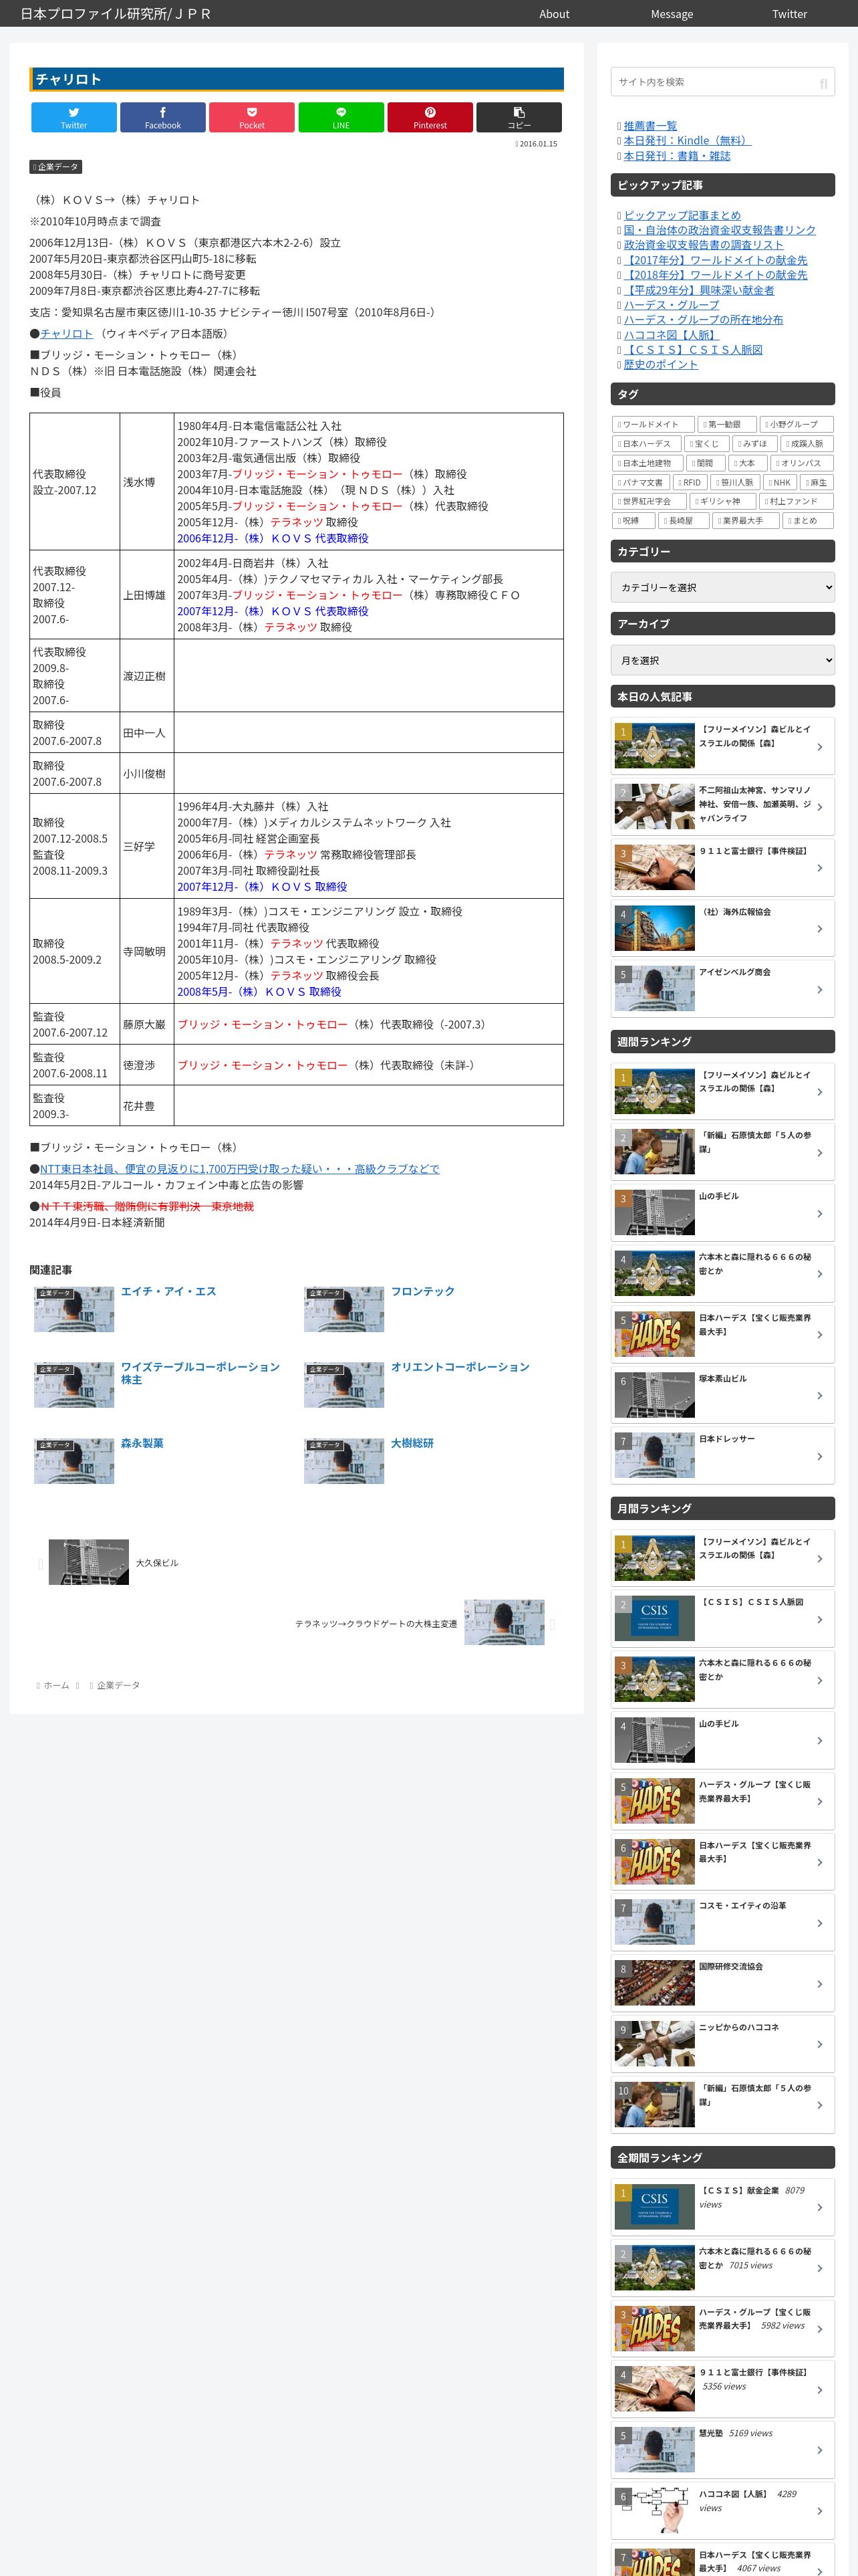
Task: Select the NHK tag
Action: coord(779,482)
